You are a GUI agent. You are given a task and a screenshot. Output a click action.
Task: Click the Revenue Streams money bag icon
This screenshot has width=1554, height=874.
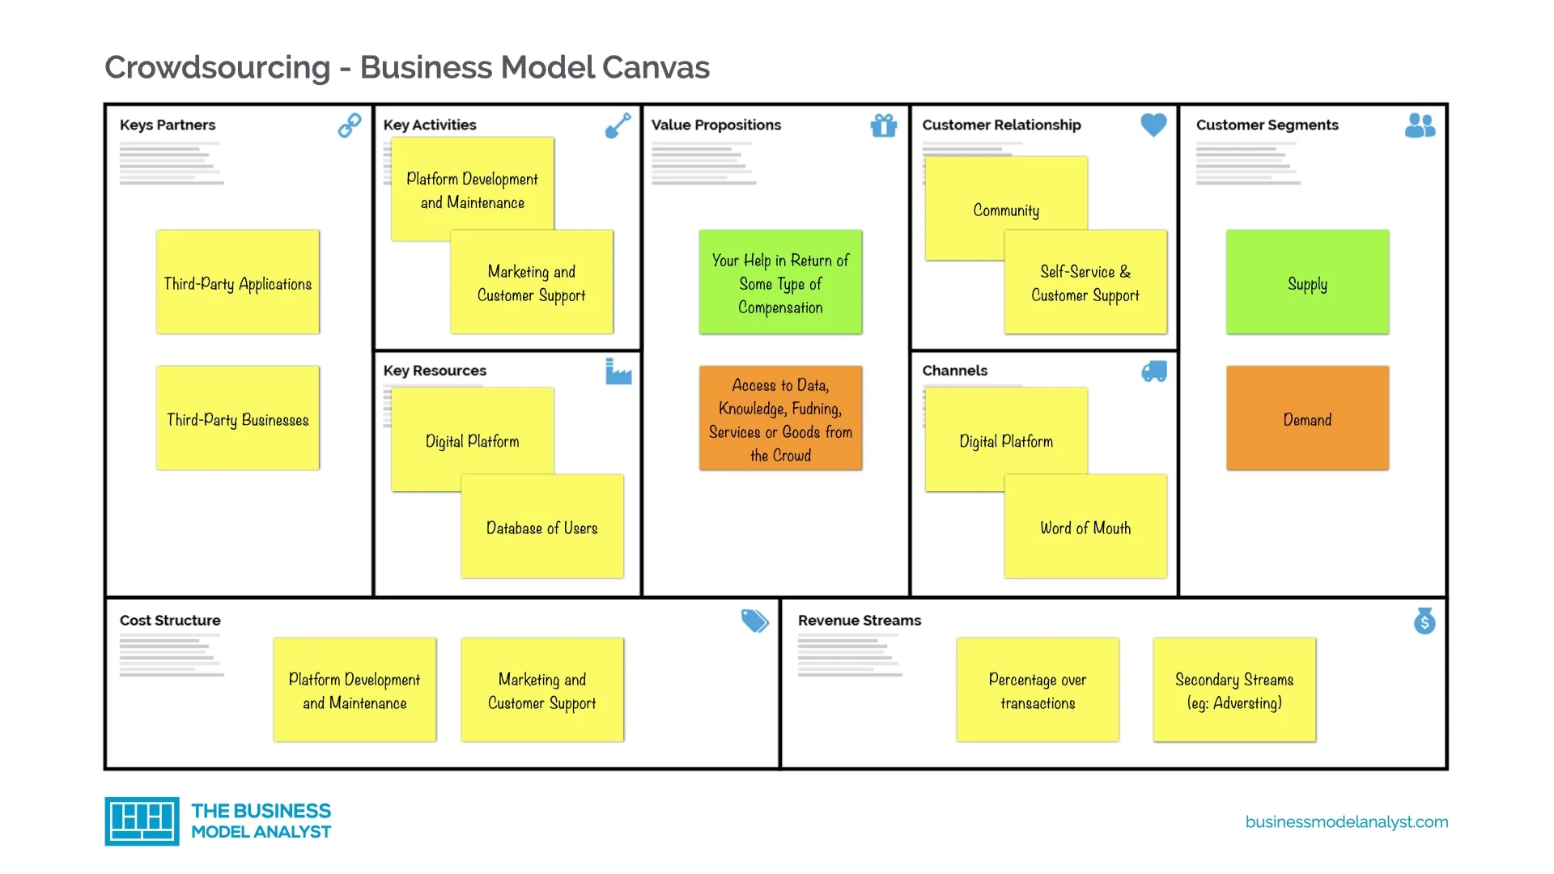(1424, 621)
